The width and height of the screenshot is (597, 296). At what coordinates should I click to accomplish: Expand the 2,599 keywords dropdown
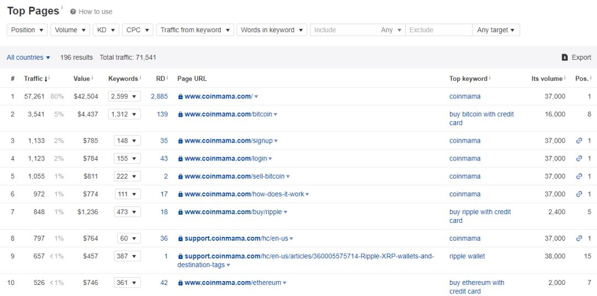(x=124, y=96)
